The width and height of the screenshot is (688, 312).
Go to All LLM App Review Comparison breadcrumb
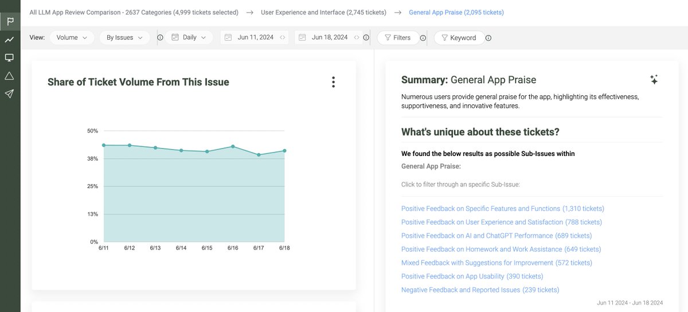point(134,12)
